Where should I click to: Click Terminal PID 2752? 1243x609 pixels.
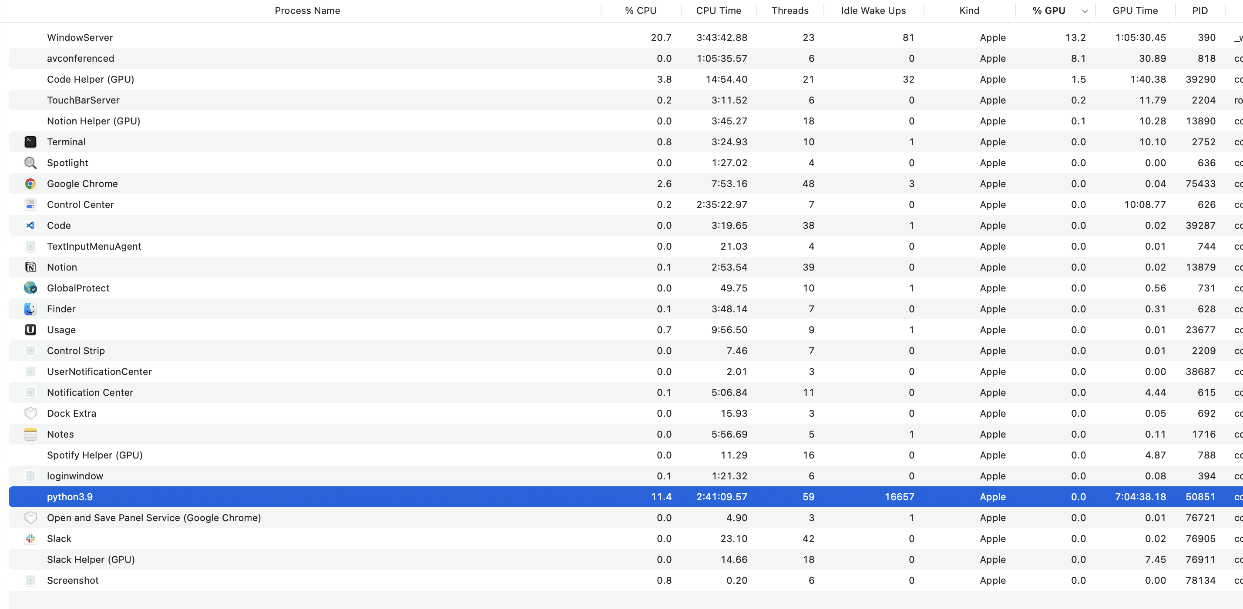coord(1203,142)
